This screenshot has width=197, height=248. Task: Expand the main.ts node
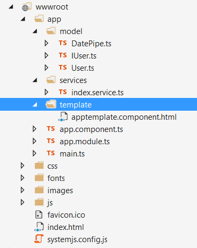pyautogui.click(x=35, y=153)
